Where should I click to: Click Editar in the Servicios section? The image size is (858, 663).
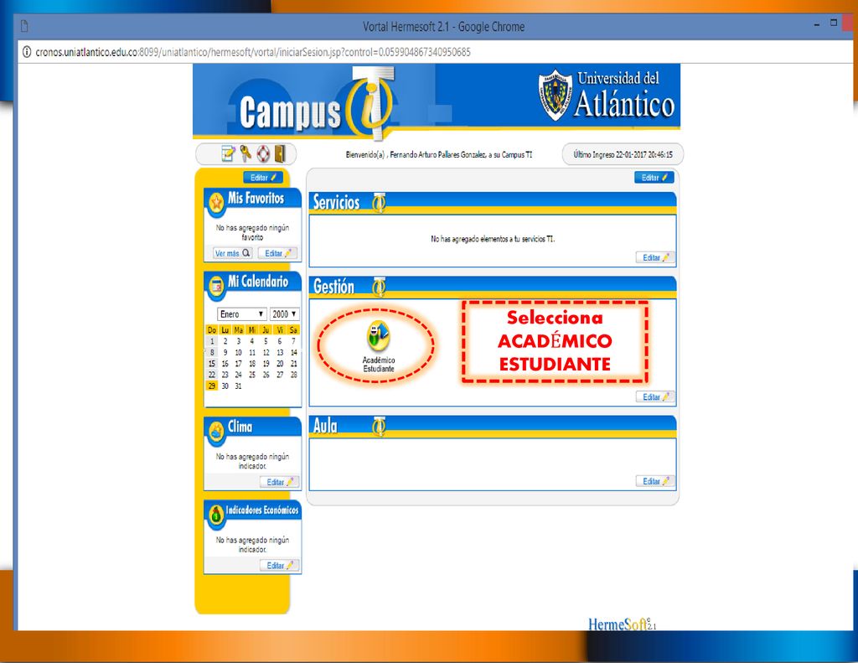click(x=655, y=257)
